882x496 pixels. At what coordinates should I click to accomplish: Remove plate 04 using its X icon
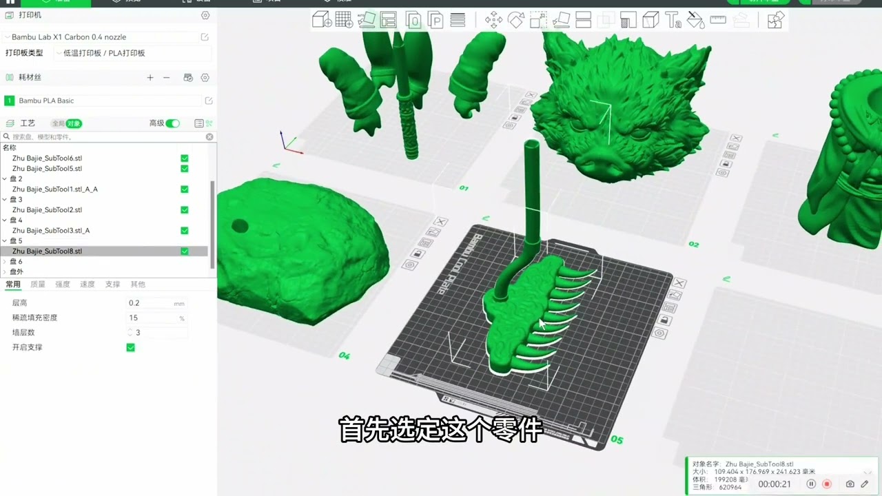tap(440, 222)
